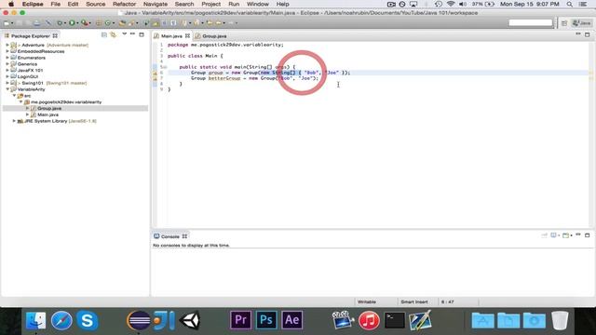The width and height of the screenshot is (596, 335).
Task: Click New Java Package toolbar icon
Action: pos(99,23)
